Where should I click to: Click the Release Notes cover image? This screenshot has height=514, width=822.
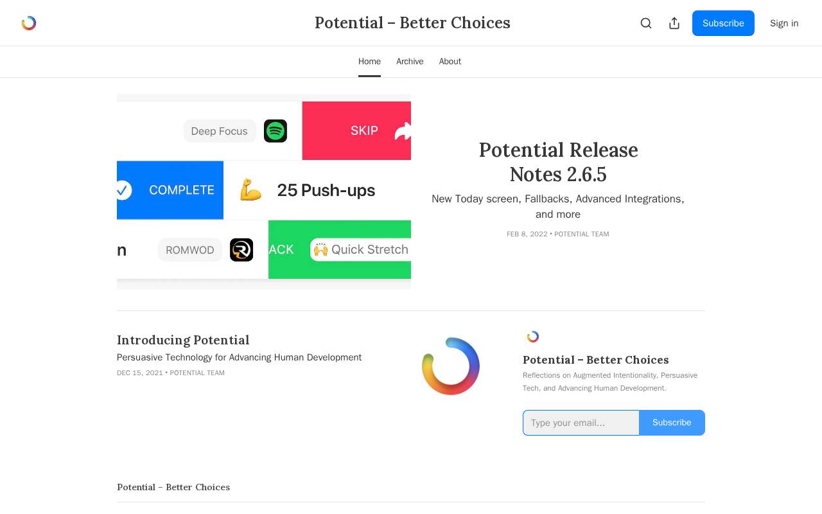(264, 191)
